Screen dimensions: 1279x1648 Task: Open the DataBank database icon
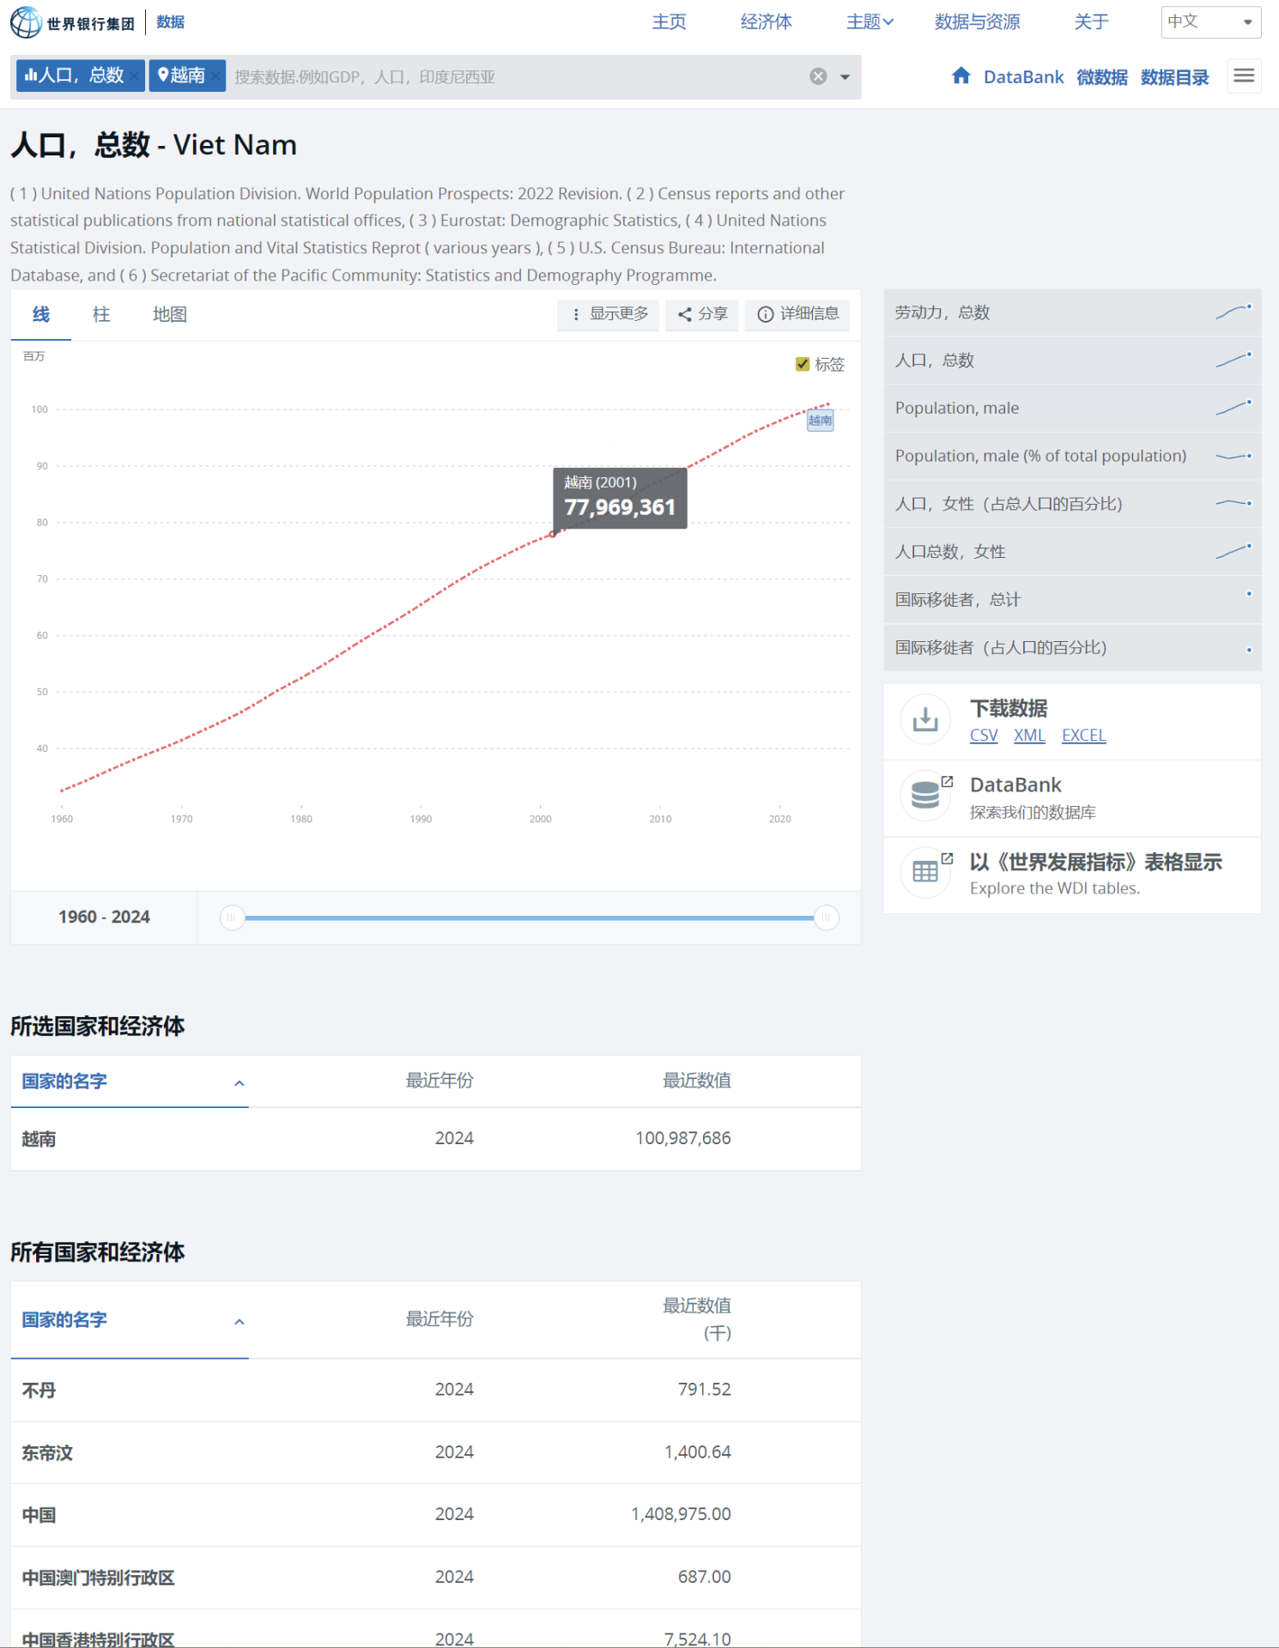925,796
